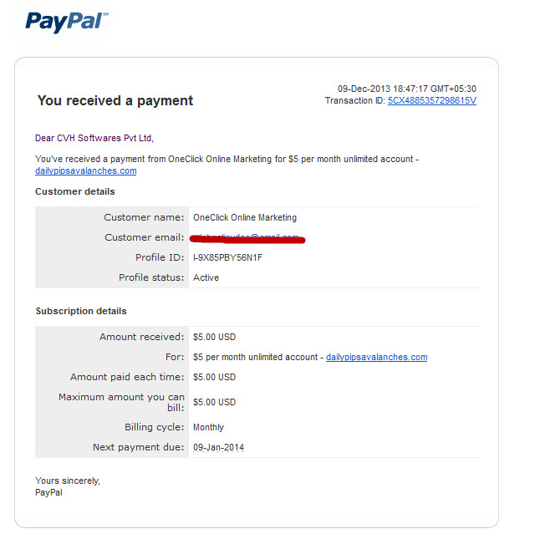Click the Profile status Active value
Screen dimensions: 545x539
click(206, 277)
